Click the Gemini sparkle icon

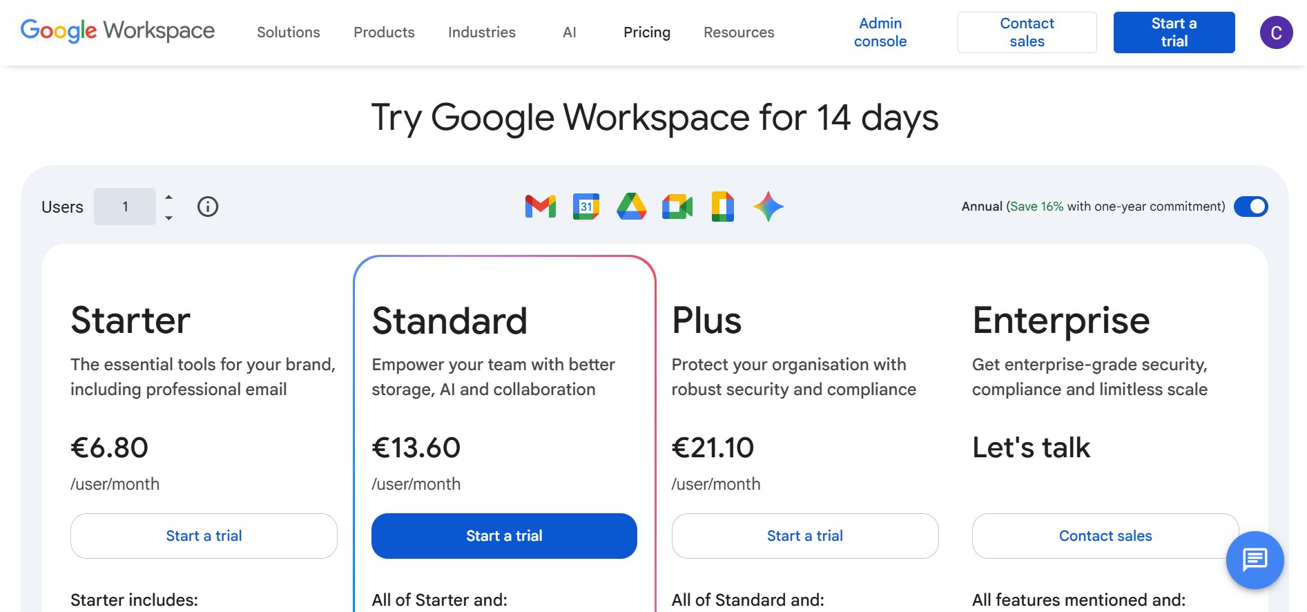tap(768, 207)
